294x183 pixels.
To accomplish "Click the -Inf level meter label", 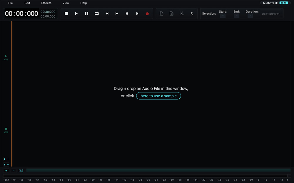I will pos(6,180).
